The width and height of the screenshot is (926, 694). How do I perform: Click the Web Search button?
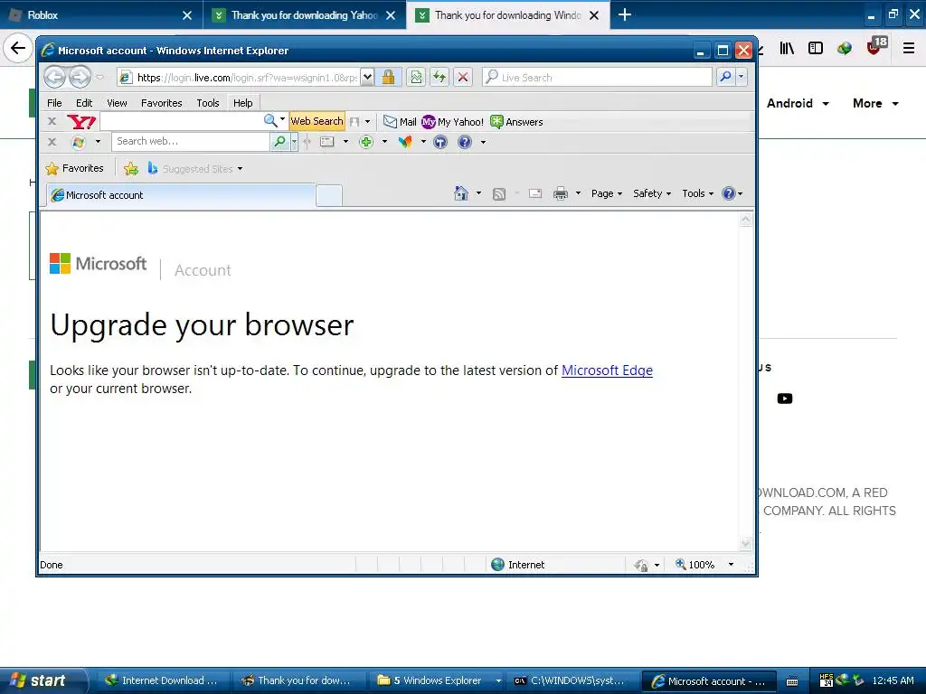click(317, 121)
